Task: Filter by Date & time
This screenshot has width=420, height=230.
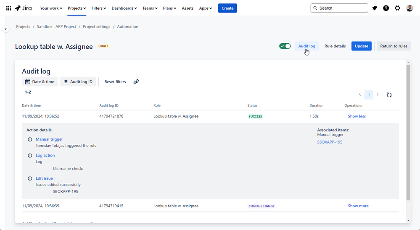Action: (40, 82)
